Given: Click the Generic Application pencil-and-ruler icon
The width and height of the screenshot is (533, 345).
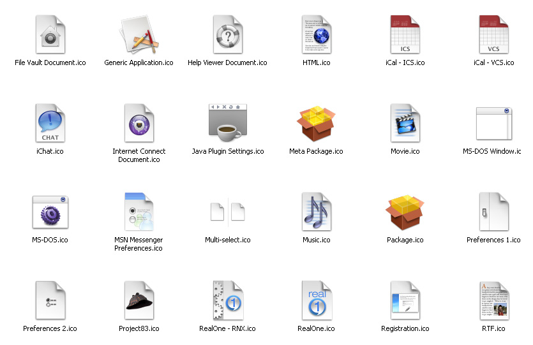Looking at the screenshot, I should click(x=139, y=34).
